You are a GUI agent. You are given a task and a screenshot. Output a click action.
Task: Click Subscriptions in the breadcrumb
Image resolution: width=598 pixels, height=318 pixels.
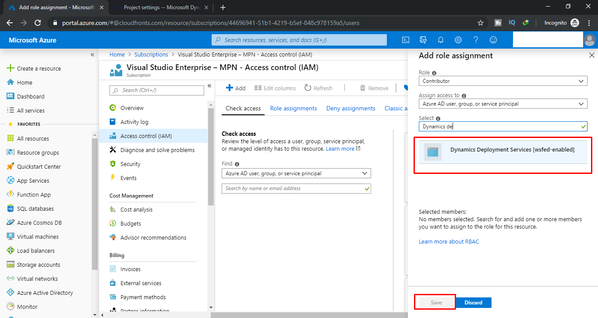tap(151, 54)
